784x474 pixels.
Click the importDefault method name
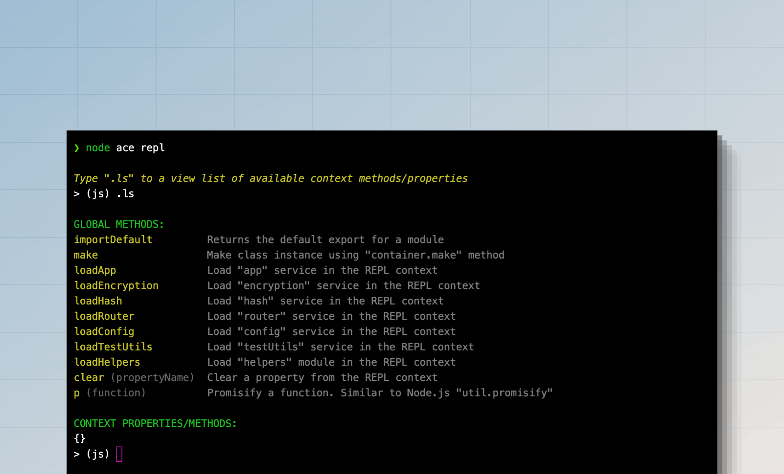(113, 239)
